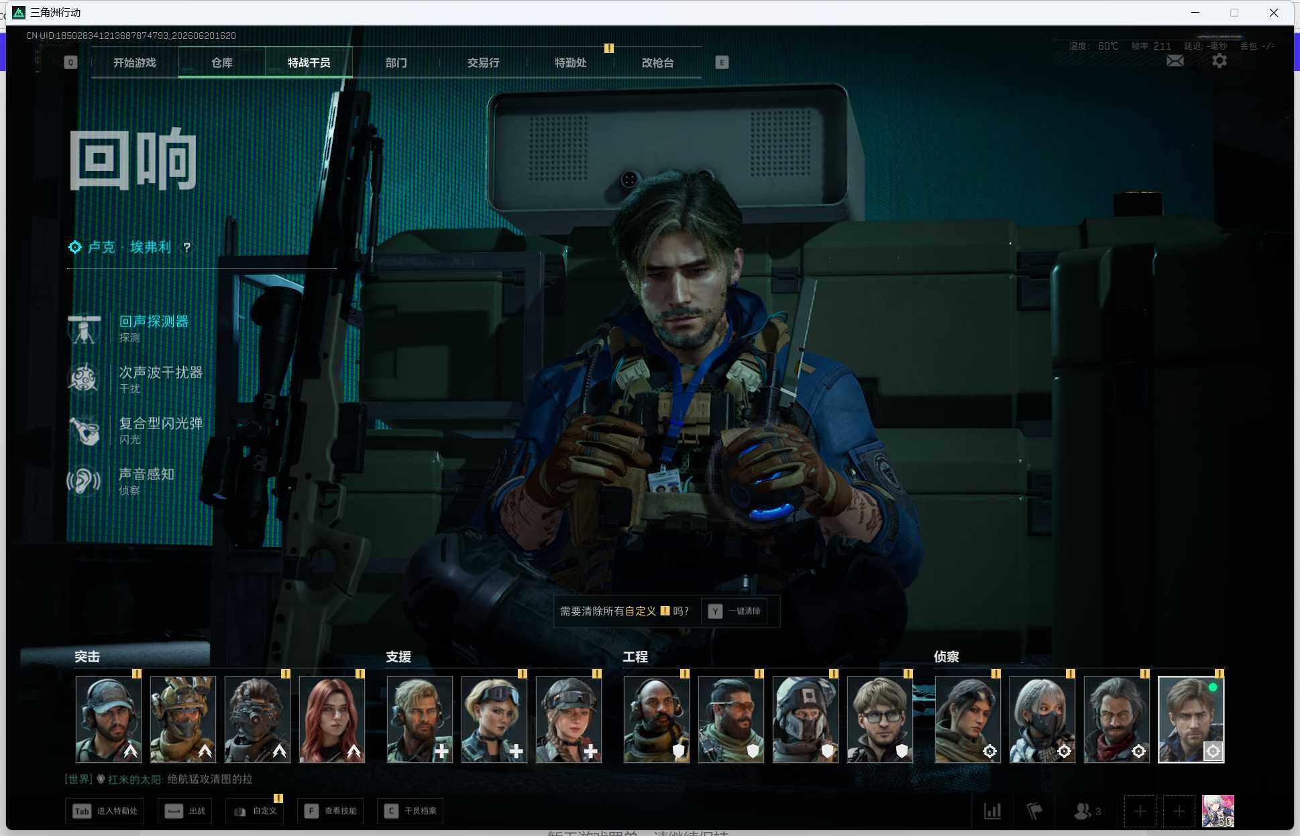The height and width of the screenshot is (836, 1300).
Task: Select the blond bearded 支援 operator with headset
Action: [420, 719]
